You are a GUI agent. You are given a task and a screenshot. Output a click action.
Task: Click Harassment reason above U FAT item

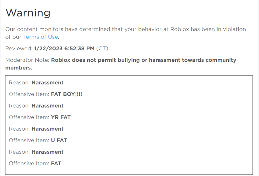click(x=47, y=129)
